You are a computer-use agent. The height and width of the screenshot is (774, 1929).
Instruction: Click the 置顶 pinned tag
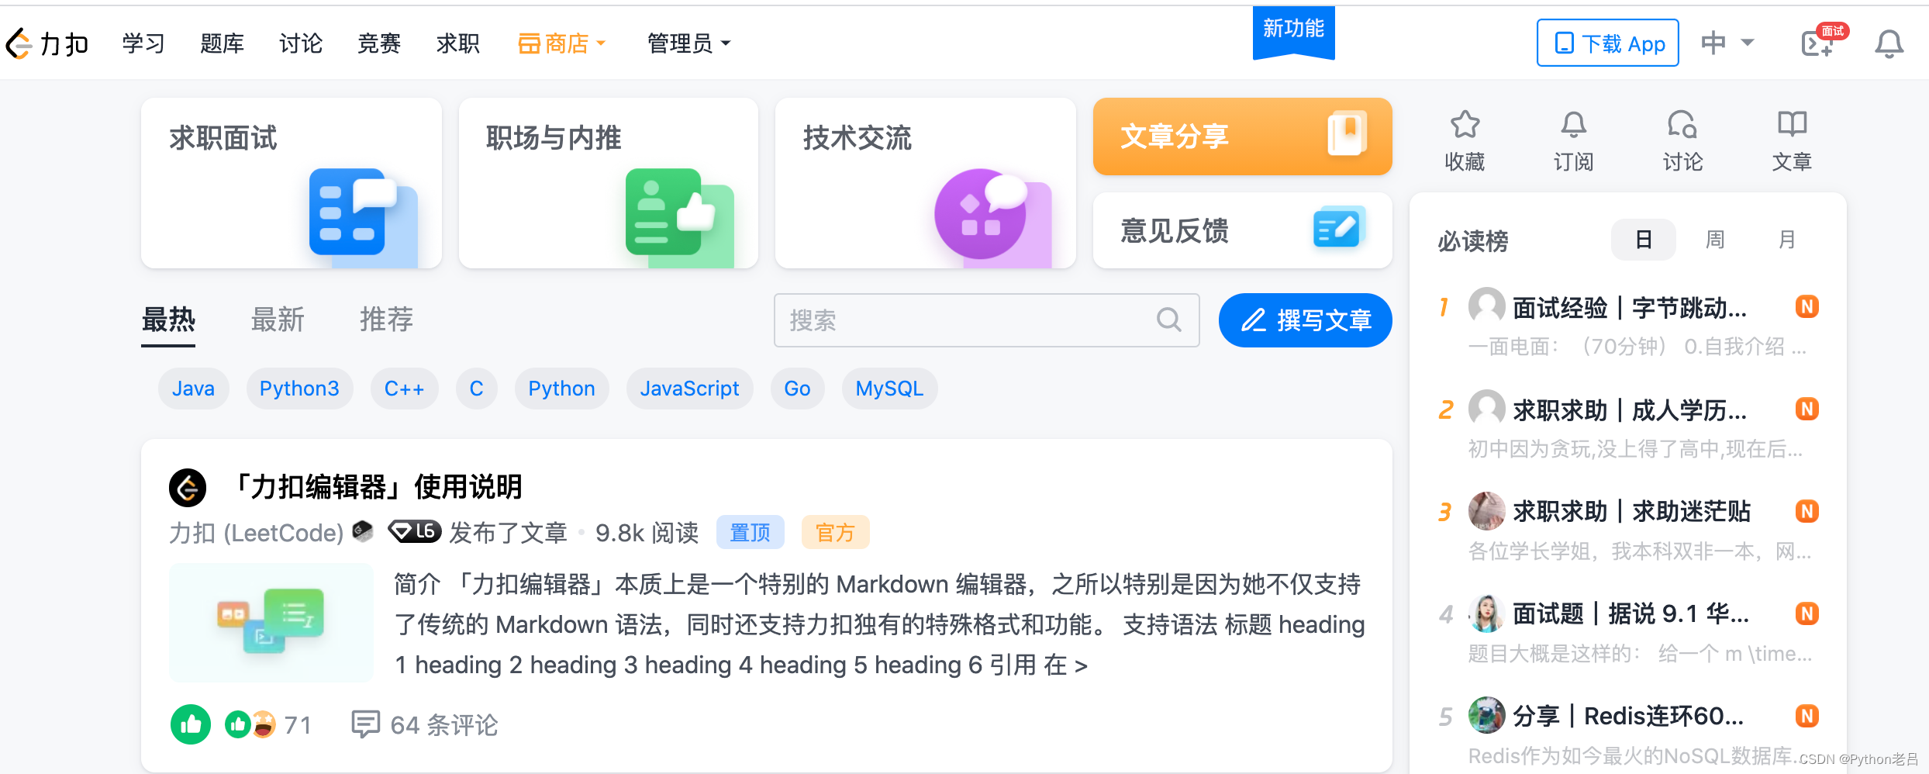750,532
